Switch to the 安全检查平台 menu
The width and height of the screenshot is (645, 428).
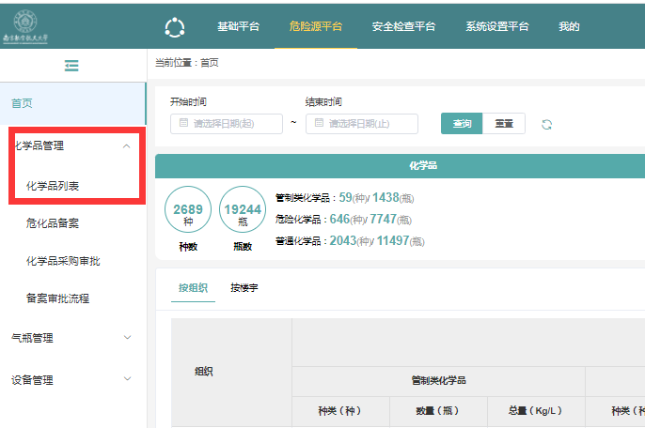(x=403, y=26)
